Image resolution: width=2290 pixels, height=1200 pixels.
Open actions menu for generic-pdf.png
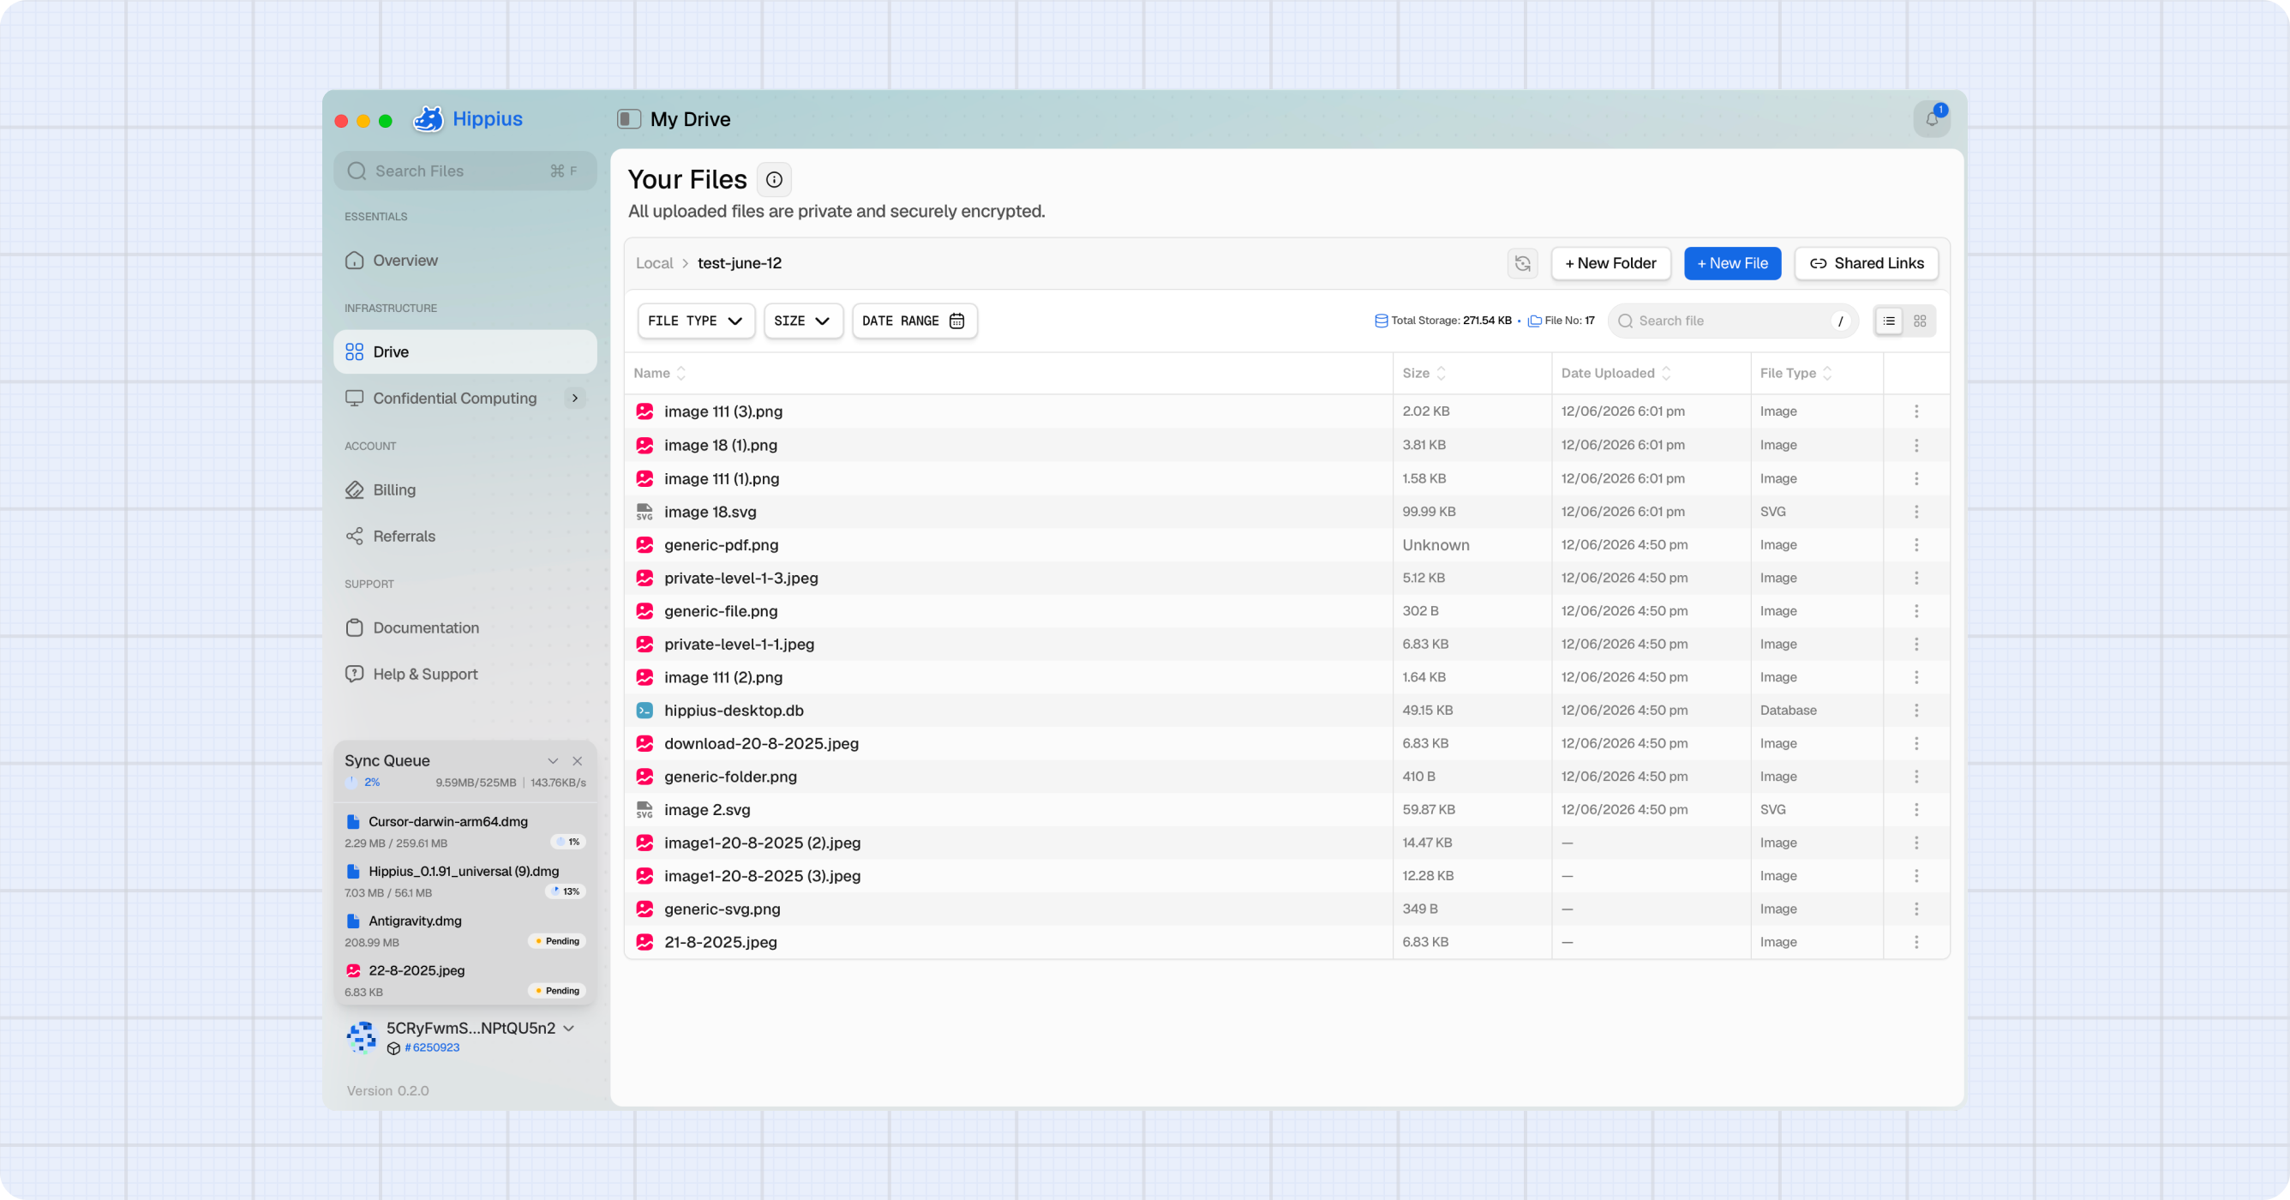(x=1916, y=545)
